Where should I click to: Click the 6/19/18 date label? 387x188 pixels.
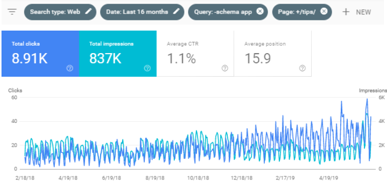click(x=112, y=178)
